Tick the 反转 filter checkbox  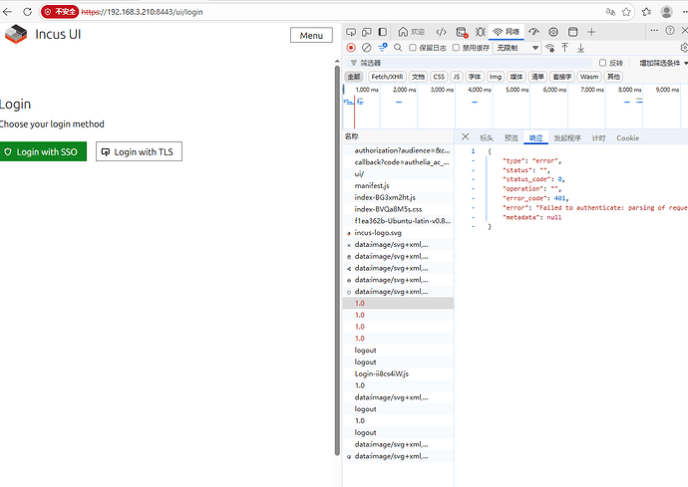tap(603, 63)
